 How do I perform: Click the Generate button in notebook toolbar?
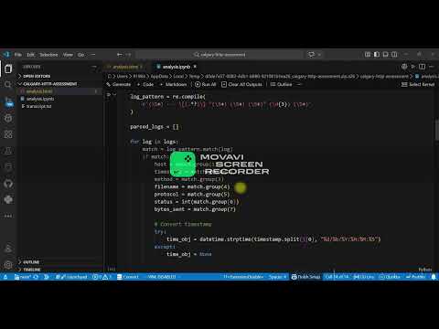pyautogui.click(x=119, y=84)
